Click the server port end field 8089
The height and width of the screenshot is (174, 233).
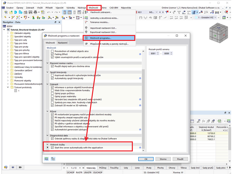click(x=166, y=53)
